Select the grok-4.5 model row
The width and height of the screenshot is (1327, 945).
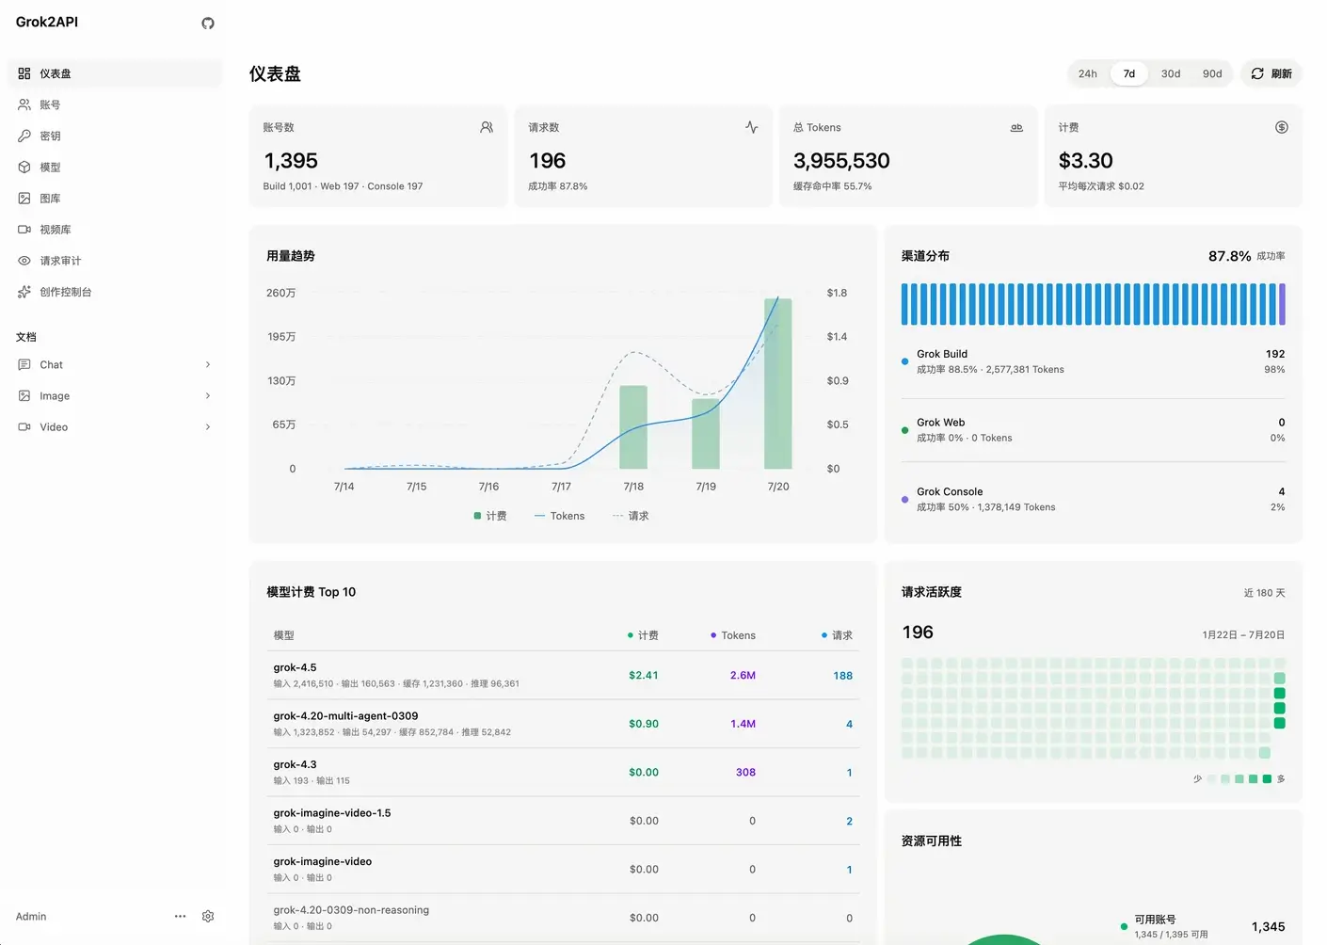pyautogui.click(x=563, y=675)
